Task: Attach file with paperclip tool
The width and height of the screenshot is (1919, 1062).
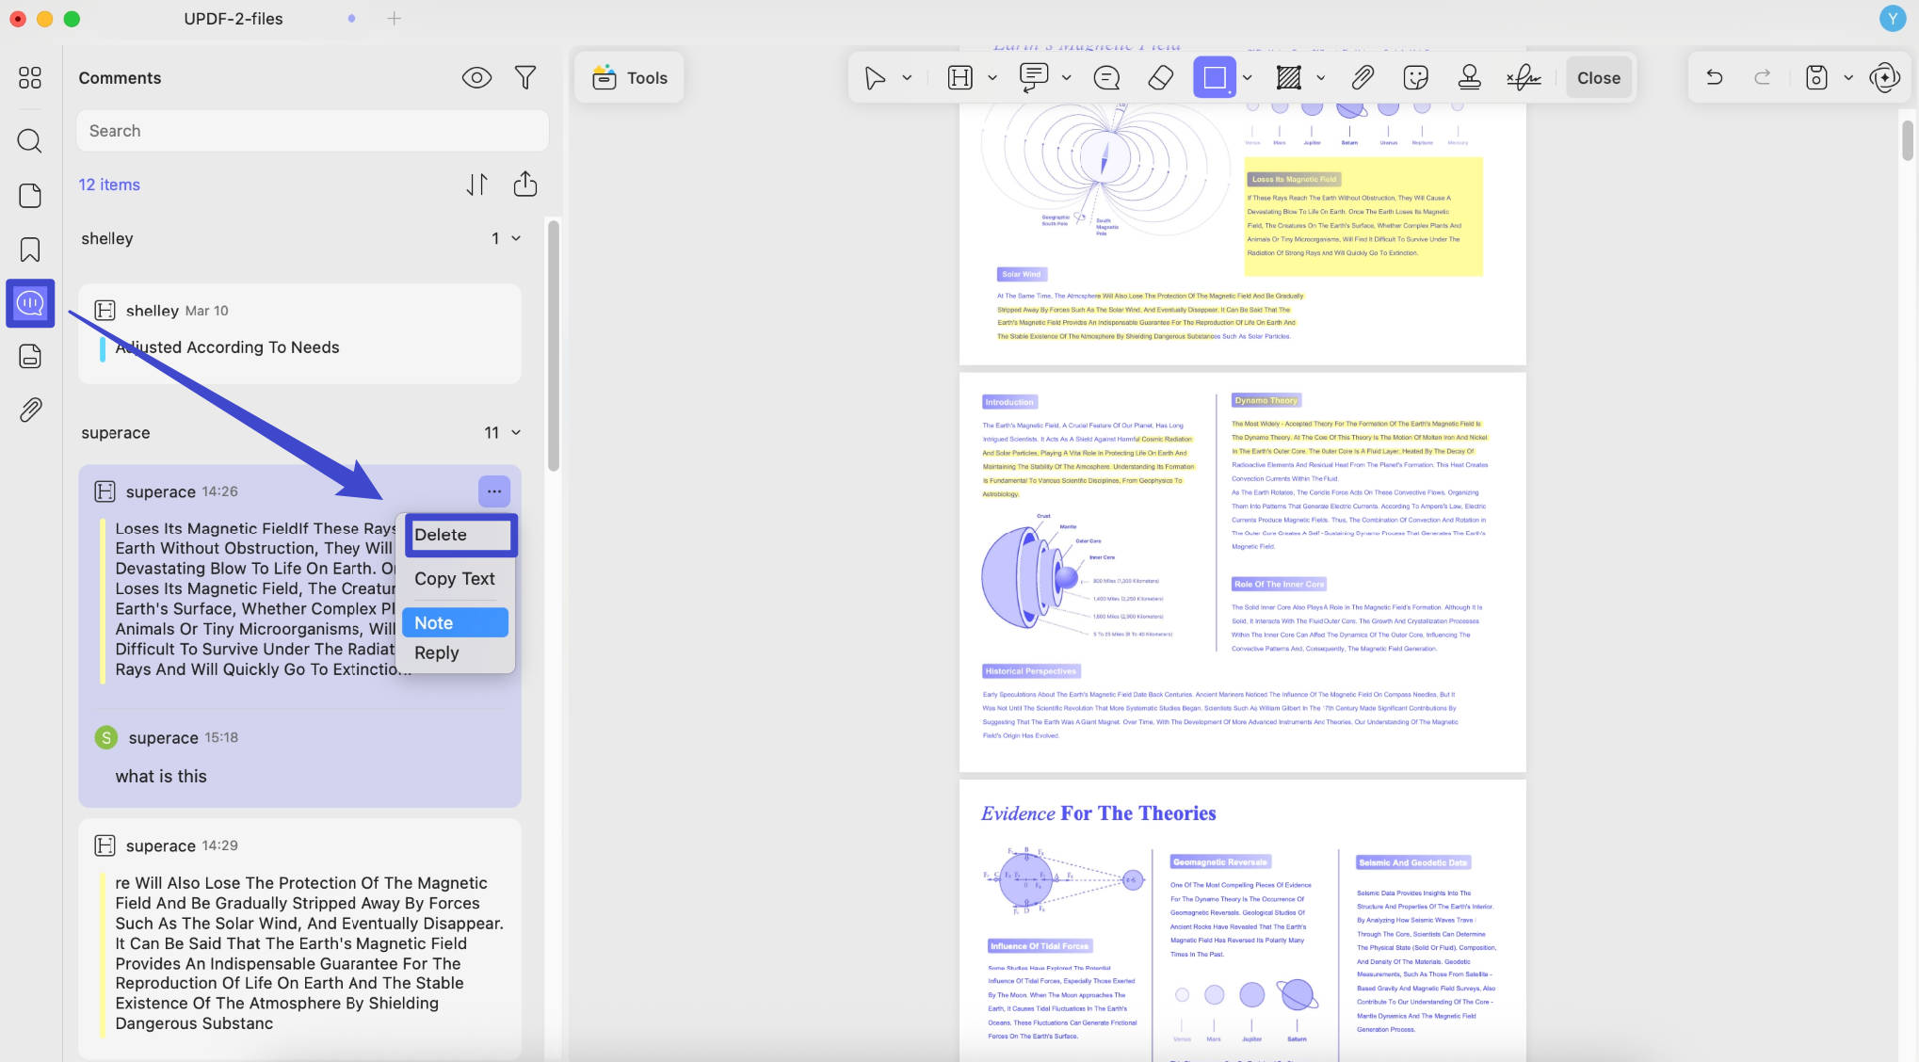Action: click(1363, 78)
